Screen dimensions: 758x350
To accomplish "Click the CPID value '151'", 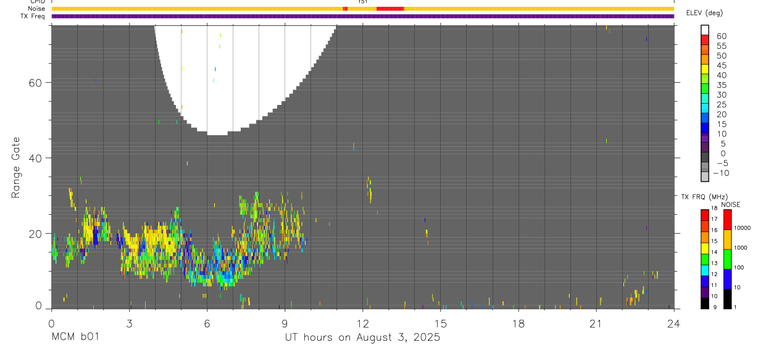I will click(363, 2).
